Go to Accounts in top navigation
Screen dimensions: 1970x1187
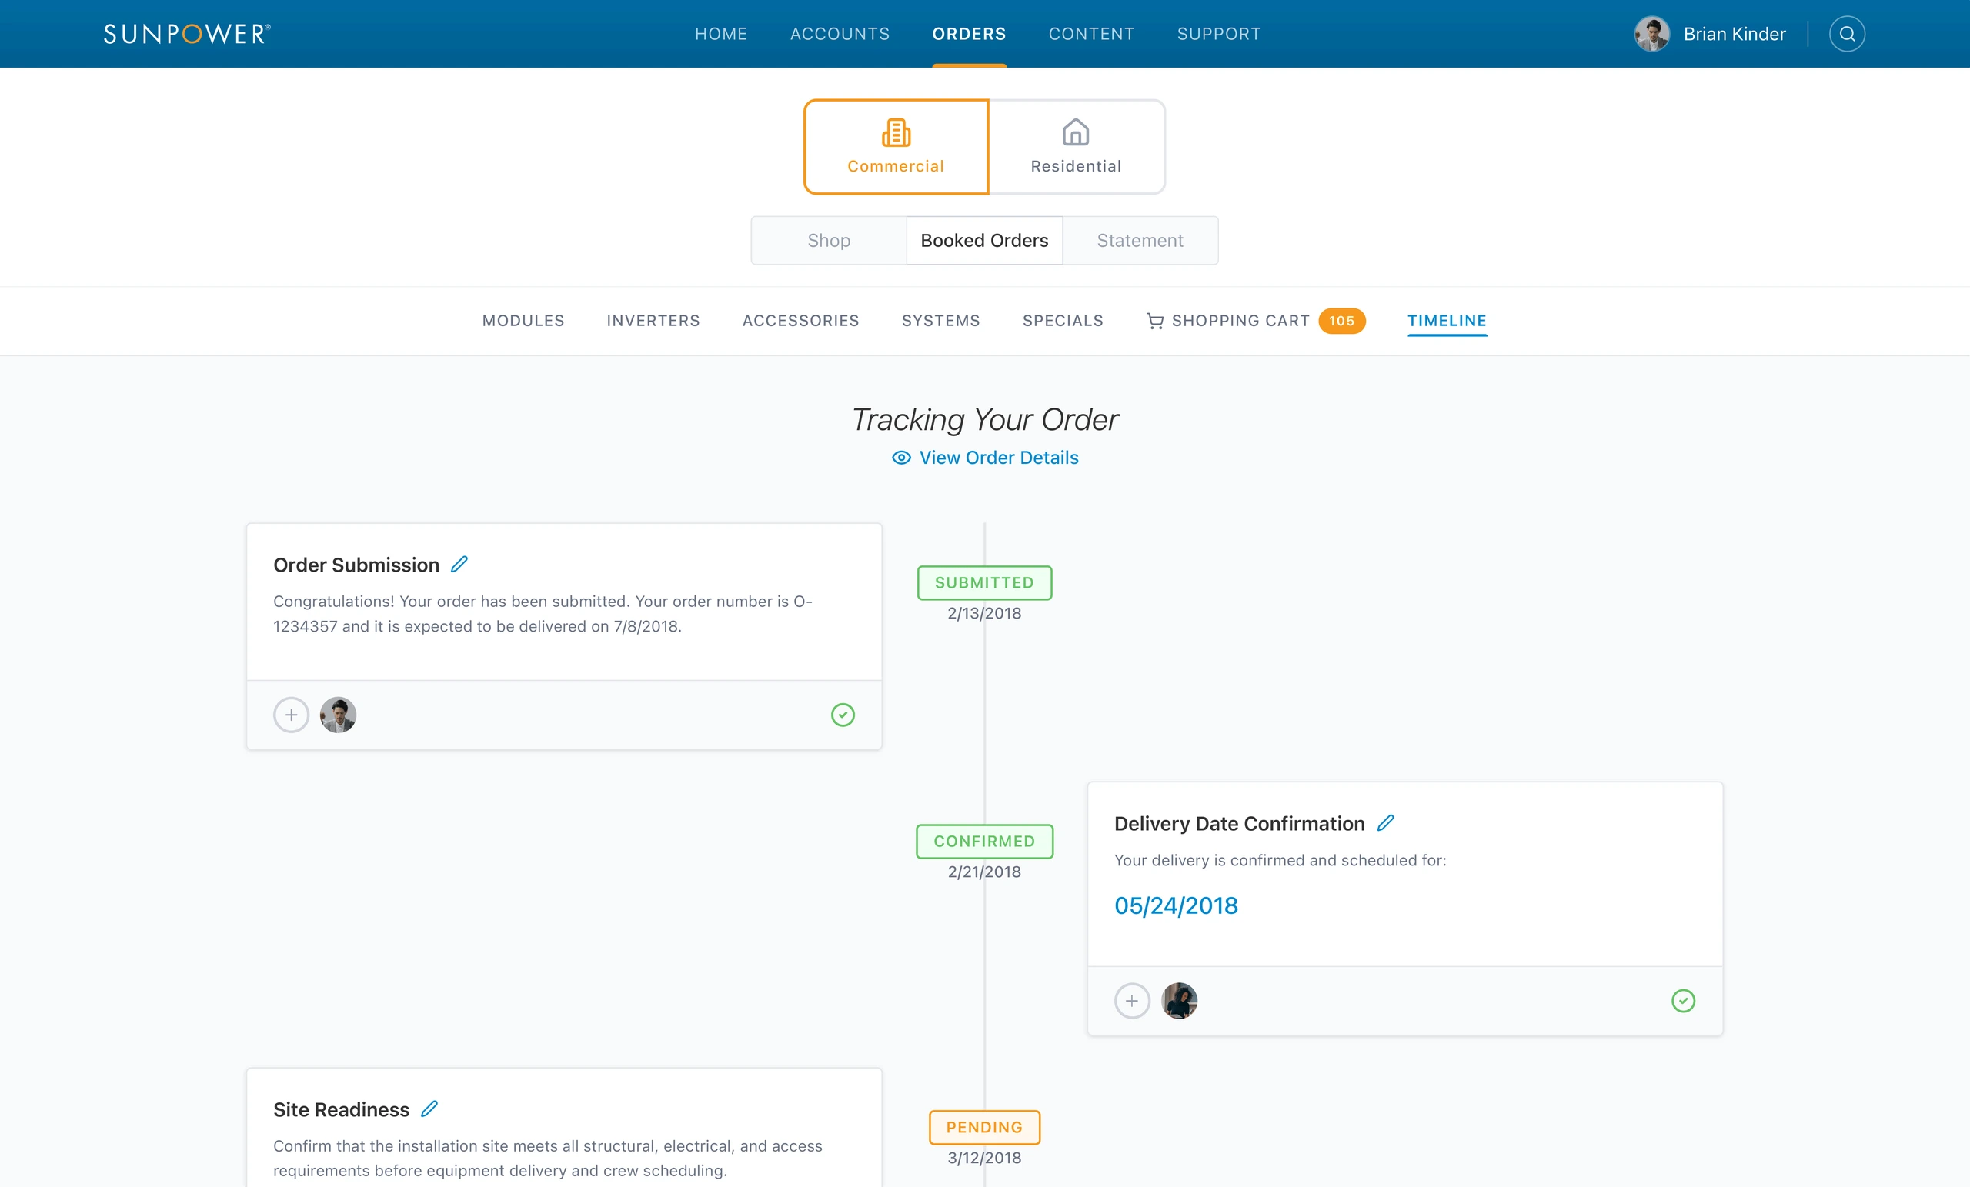pyautogui.click(x=840, y=34)
